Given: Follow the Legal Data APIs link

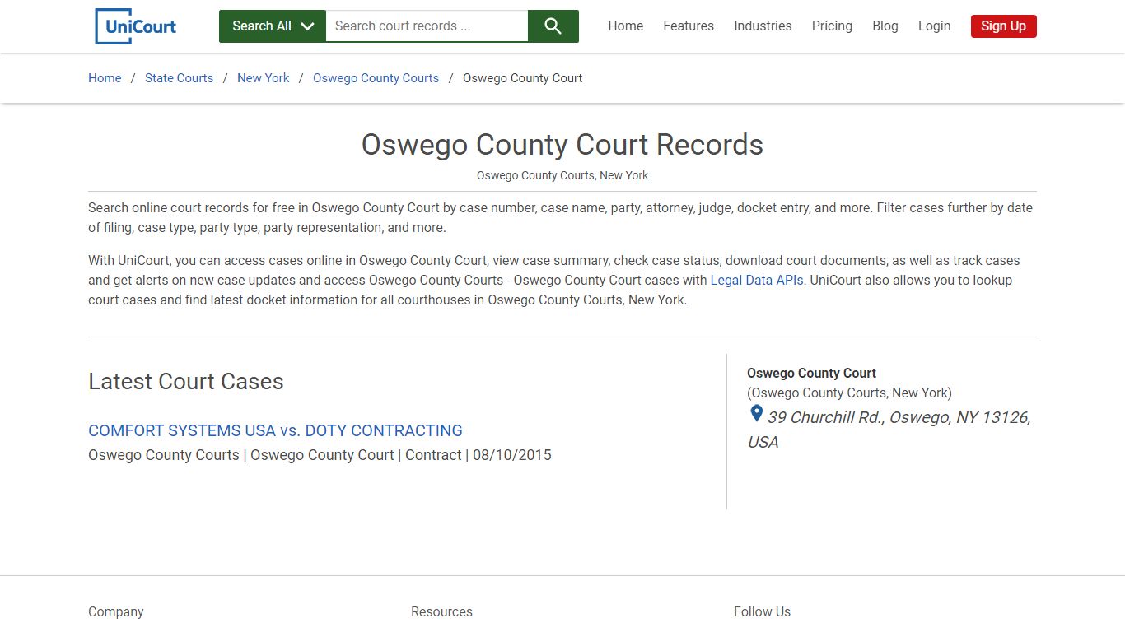Looking at the screenshot, I should (x=757, y=280).
